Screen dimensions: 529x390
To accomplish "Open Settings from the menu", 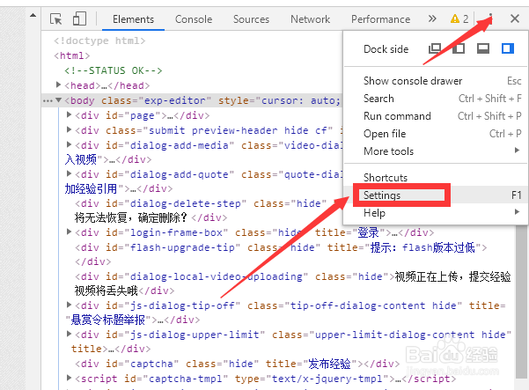I will tap(436, 195).
